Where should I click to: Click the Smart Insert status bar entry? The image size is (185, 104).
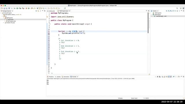(x=134, y=98)
